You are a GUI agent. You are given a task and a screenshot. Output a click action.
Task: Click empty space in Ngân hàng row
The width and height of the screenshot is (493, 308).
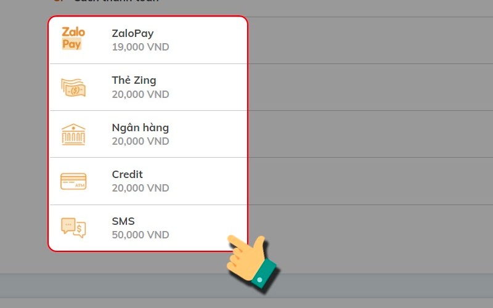click(x=208, y=134)
